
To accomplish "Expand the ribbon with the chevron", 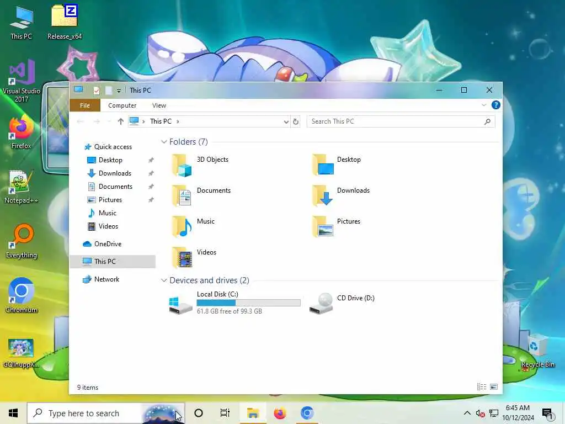I will pyautogui.click(x=483, y=105).
